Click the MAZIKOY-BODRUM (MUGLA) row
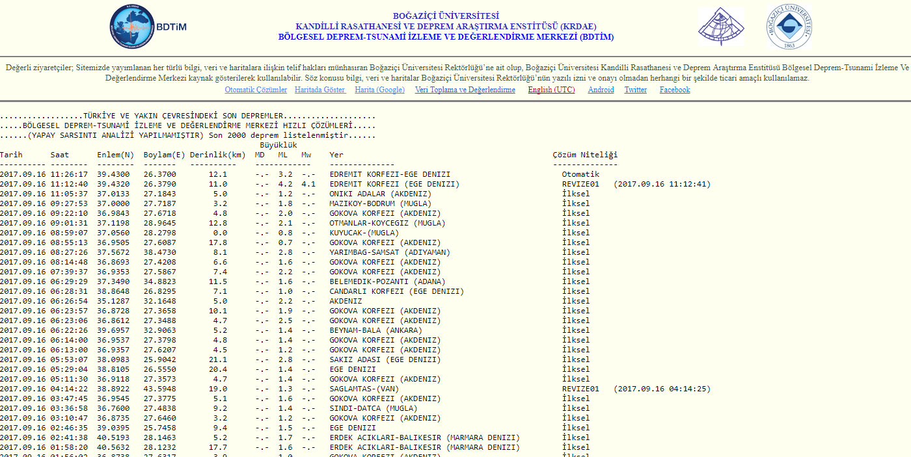This screenshot has height=457, width=911. (295, 203)
